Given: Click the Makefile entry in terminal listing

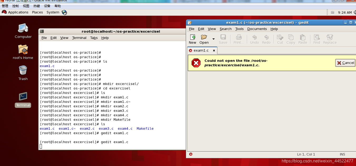Looking at the screenshot, I should tap(145, 129).
